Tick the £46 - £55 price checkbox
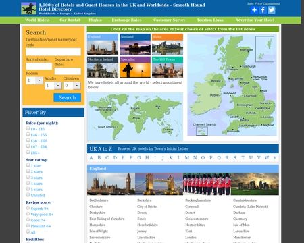 [x=28, y=134]
